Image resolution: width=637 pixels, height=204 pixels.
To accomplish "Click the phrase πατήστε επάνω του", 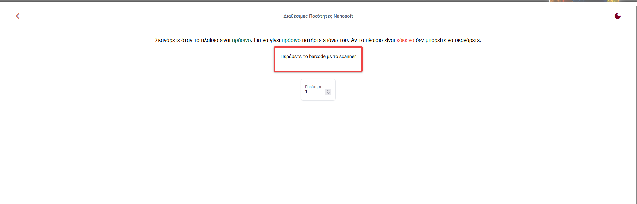I will point(325,40).
